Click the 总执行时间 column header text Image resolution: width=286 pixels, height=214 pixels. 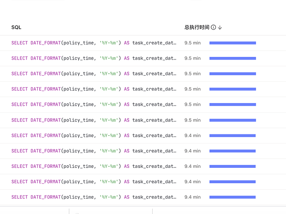tap(197, 27)
